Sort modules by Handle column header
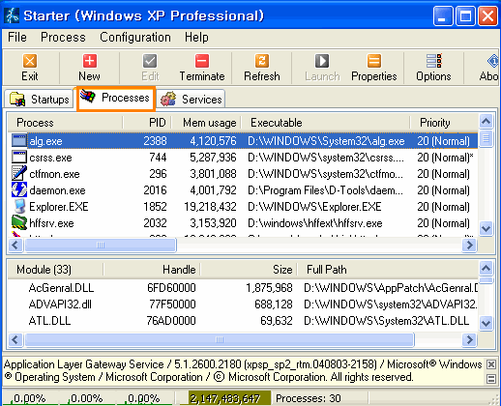501x406 pixels. [x=152, y=270]
